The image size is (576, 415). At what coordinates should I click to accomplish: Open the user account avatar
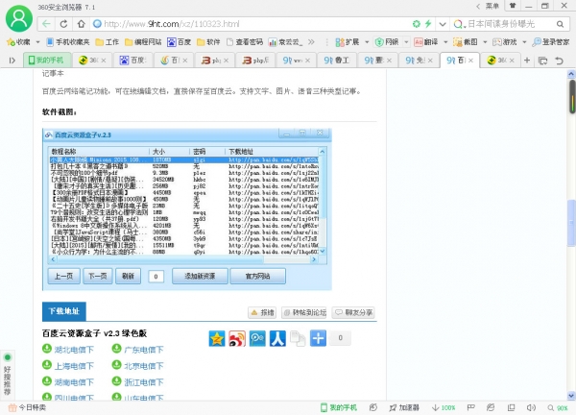click(19, 18)
